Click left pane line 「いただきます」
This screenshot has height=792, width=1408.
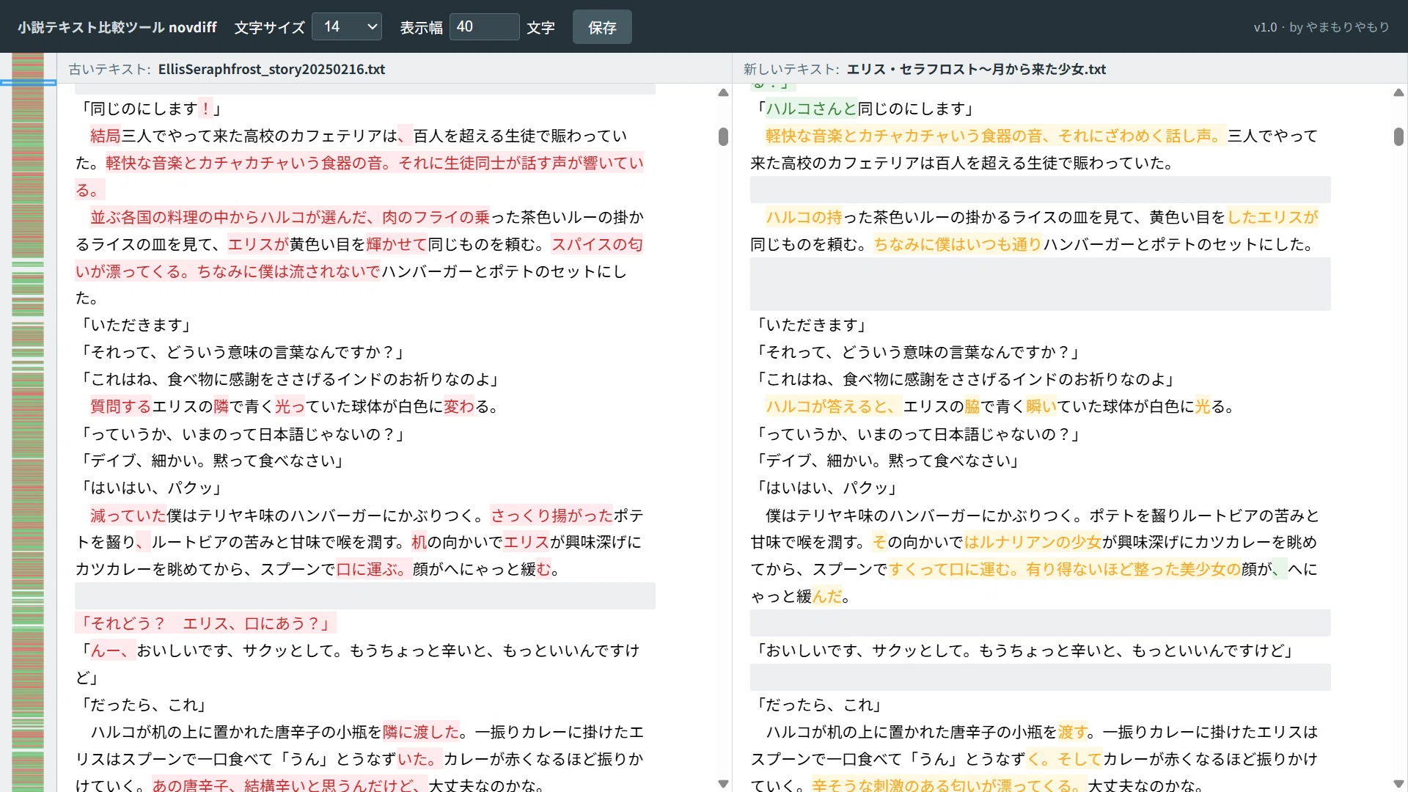tap(136, 325)
